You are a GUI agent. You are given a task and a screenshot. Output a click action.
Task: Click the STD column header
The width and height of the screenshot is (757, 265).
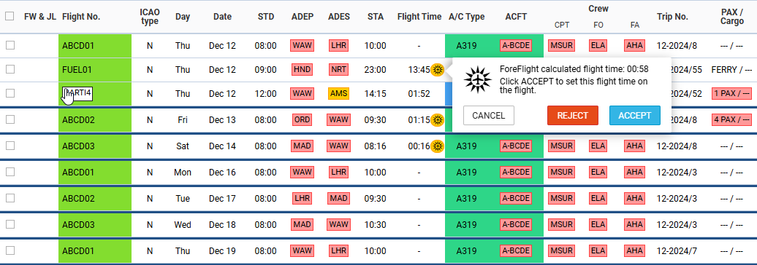tap(266, 16)
